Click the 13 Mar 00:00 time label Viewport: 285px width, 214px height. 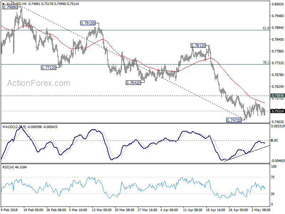102,210
